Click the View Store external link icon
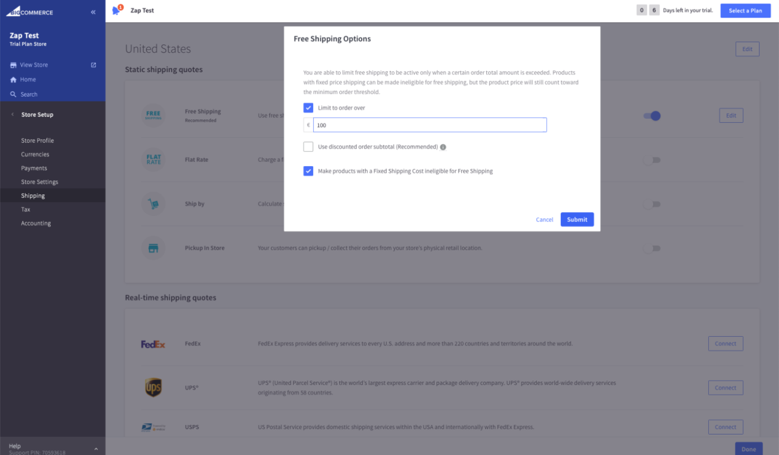 (93, 65)
